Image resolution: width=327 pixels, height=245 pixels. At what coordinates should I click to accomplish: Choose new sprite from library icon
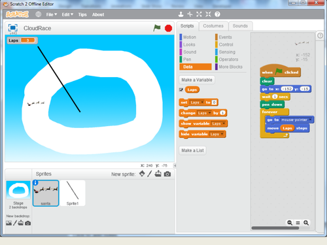142,174
